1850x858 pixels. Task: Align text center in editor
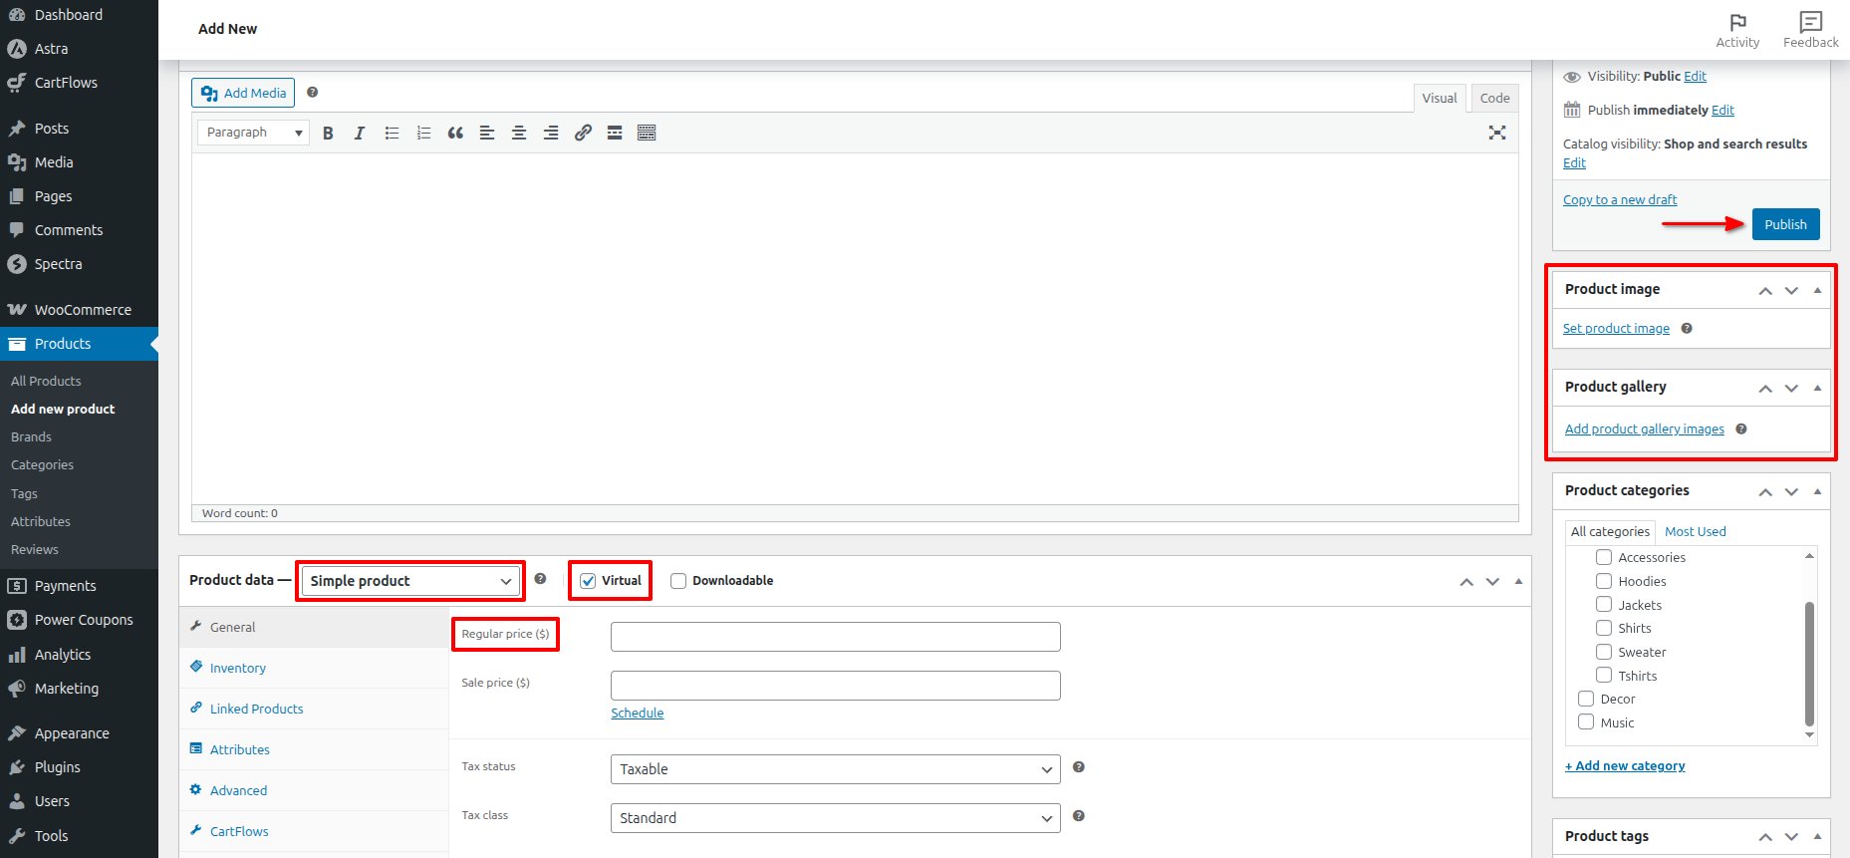pyautogui.click(x=519, y=133)
